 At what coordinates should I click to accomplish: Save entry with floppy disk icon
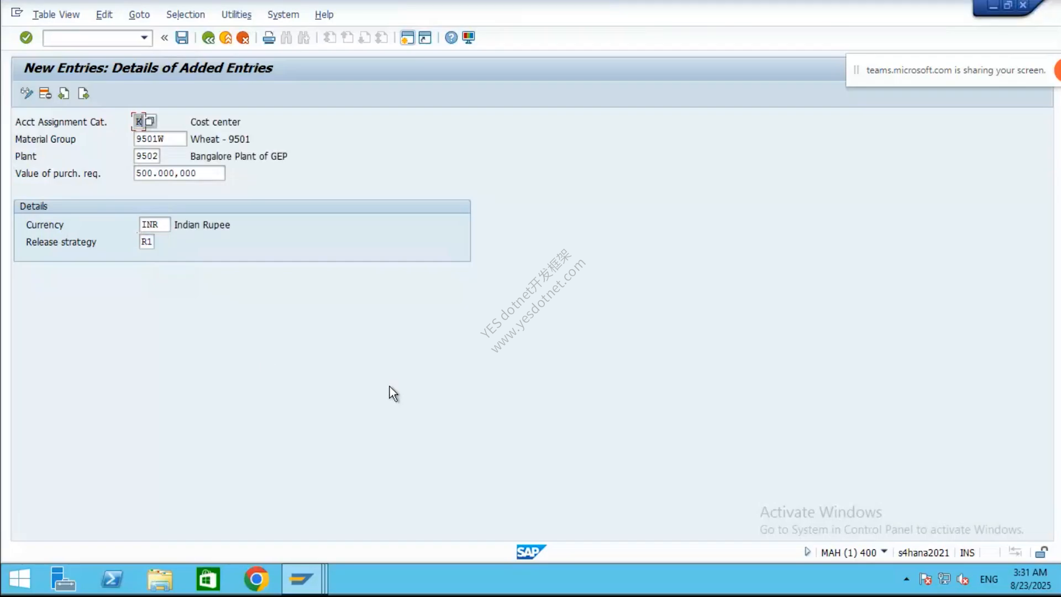point(182,38)
